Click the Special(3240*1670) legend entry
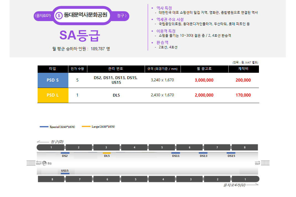This screenshot has height=197, width=296. [x=57, y=127]
